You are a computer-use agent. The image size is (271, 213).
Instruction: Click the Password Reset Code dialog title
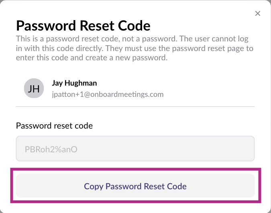coord(83,26)
